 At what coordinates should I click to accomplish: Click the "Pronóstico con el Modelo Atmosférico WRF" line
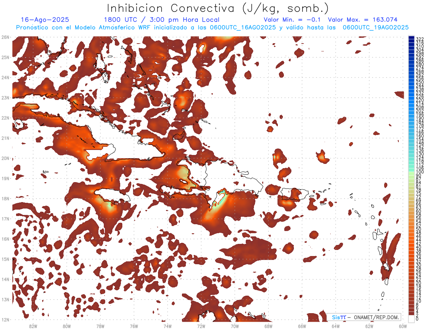tap(212, 27)
